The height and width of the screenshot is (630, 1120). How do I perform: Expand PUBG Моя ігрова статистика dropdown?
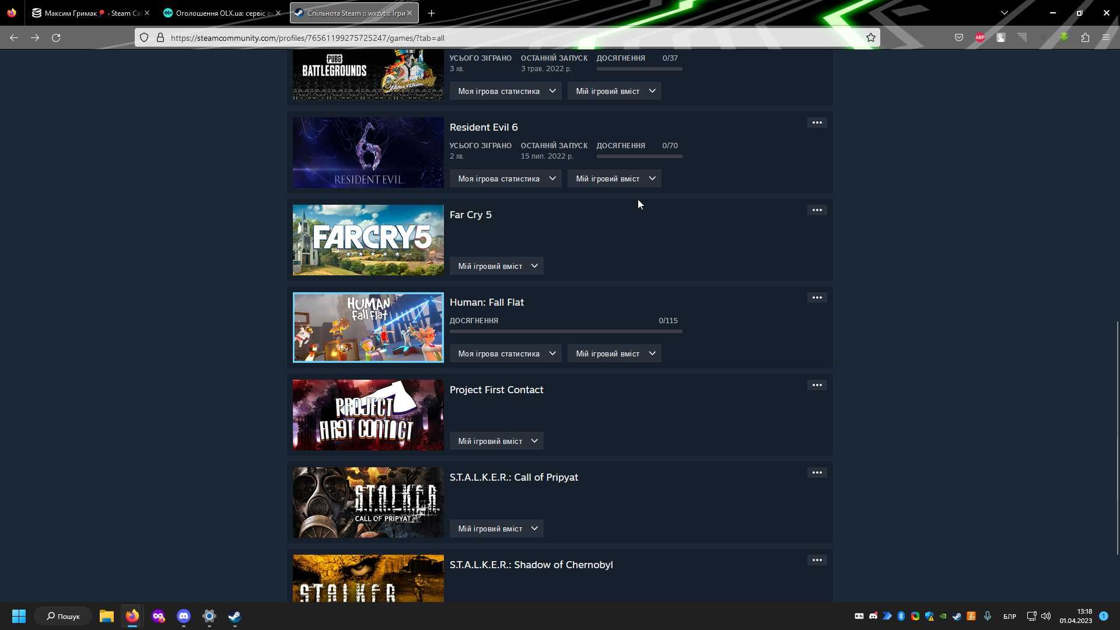click(x=505, y=91)
